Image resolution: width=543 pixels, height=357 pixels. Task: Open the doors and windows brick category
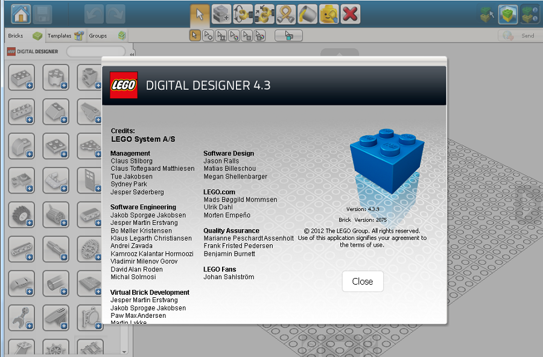click(89, 180)
